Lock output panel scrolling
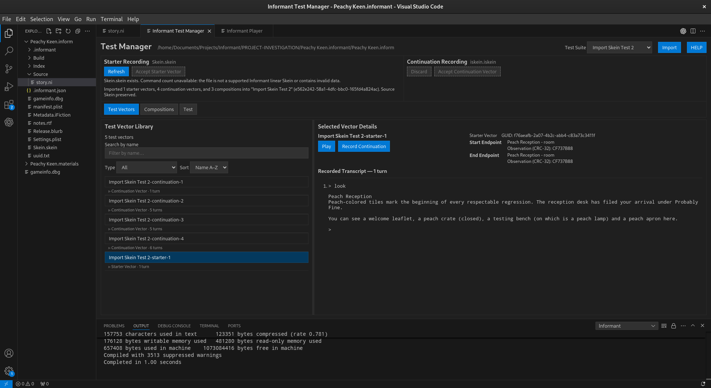The image size is (711, 388). [x=674, y=326]
